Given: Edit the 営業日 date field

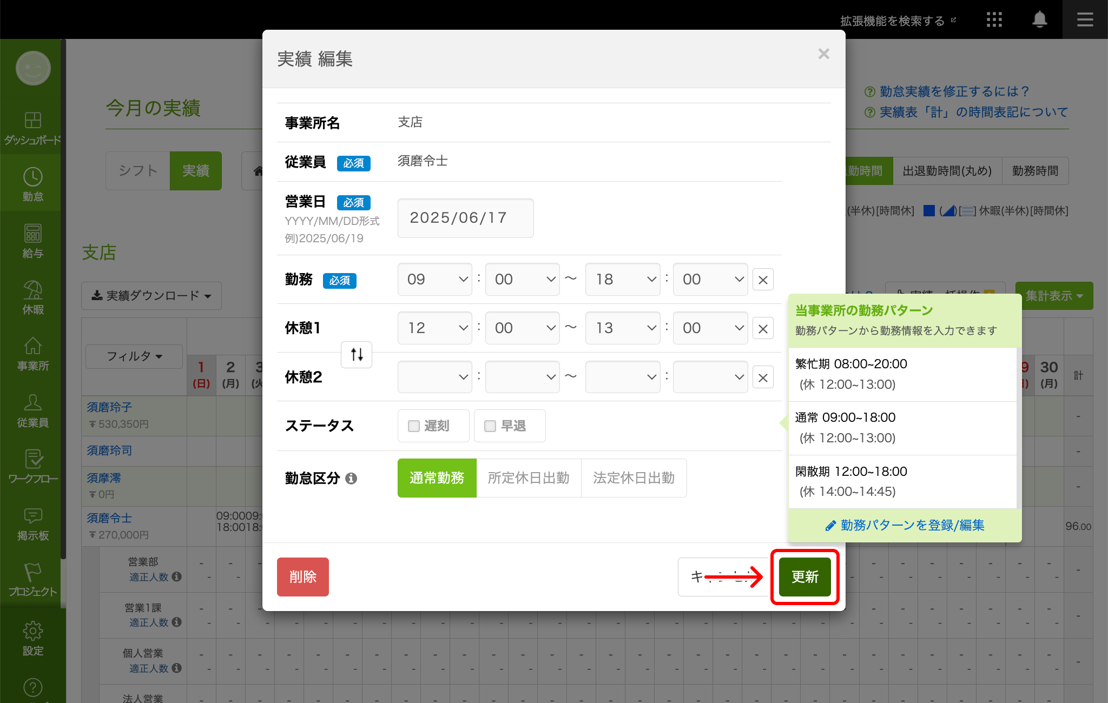Looking at the screenshot, I should 465,218.
